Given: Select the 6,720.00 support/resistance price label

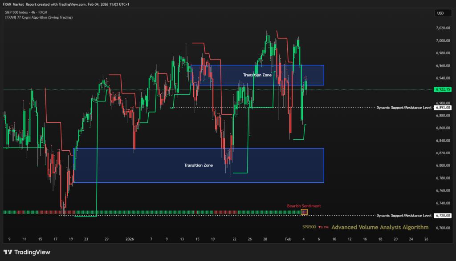Looking at the screenshot, I should click(442, 215).
